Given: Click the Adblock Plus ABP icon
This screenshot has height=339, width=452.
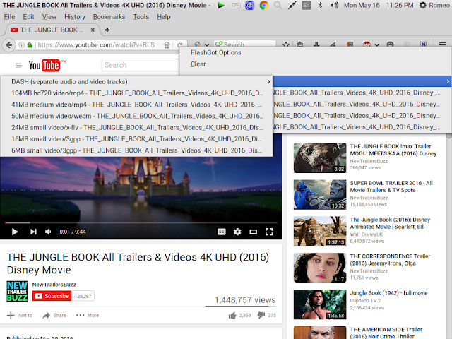Looking at the screenshot, I should click(367, 44).
